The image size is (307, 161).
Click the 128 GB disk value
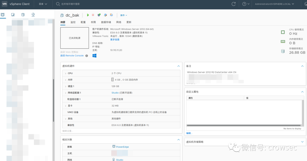[x=115, y=86]
